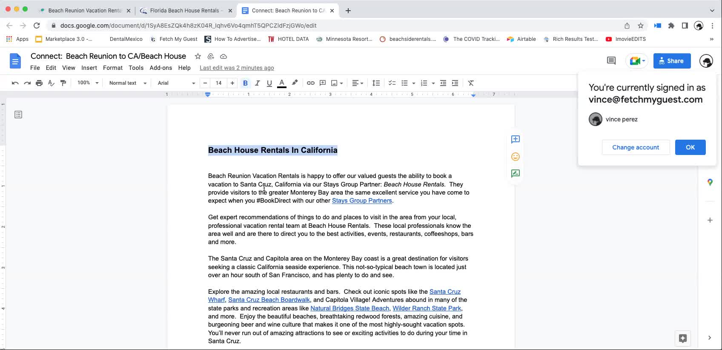Image resolution: width=722 pixels, height=350 pixels.
Task: Open the Add-ons menu
Action: pos(161,68)
